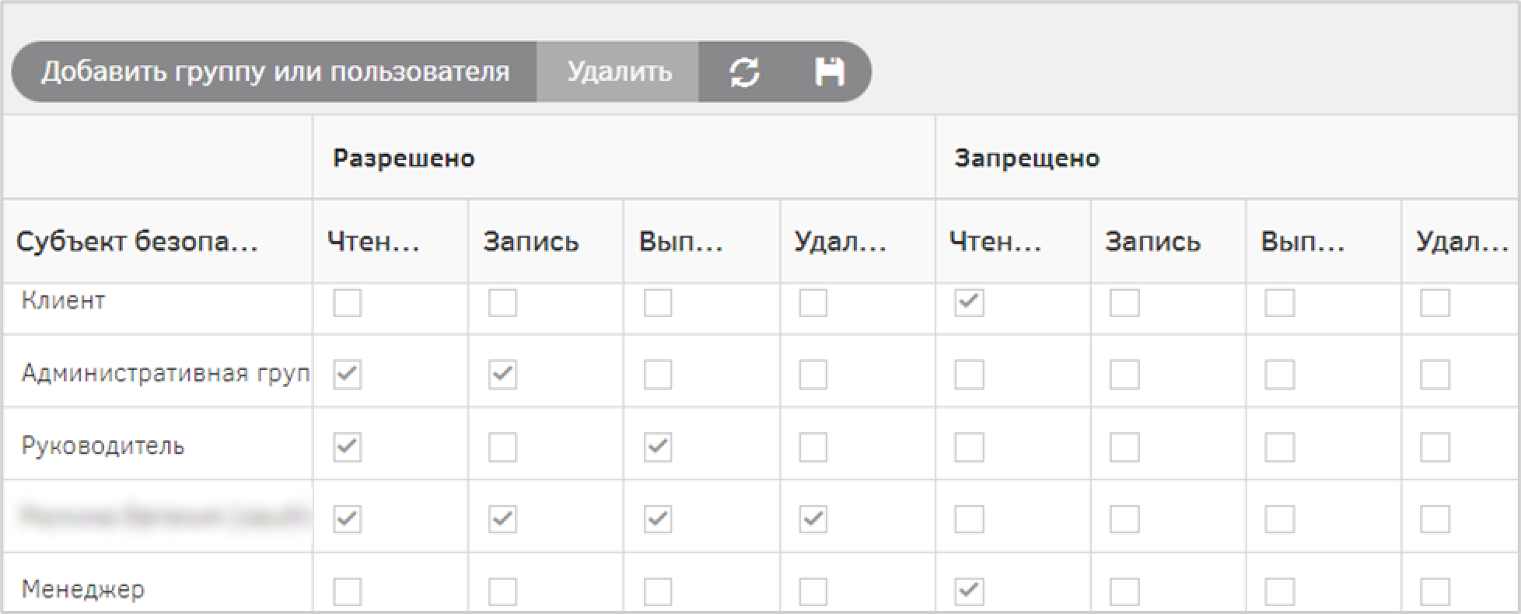The image size is (1521, 614).
Task: Enable allowed Запись for Менеджер
Action: [502, 591]
